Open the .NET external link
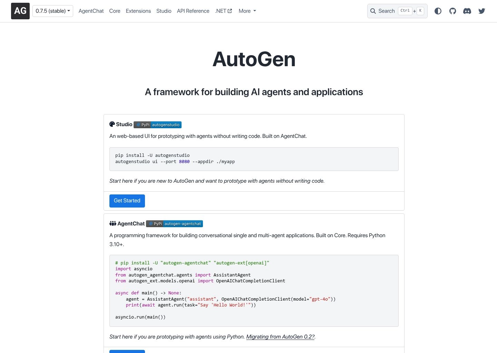Screen dimensions: 497x353 coord(223,11)
